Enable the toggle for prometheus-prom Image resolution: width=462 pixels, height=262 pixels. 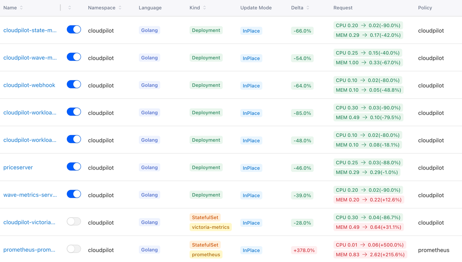click(x=74, y=249)
